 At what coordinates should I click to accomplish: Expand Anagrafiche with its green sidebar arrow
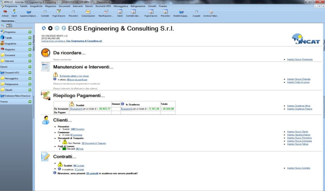[x=30, y=43]
